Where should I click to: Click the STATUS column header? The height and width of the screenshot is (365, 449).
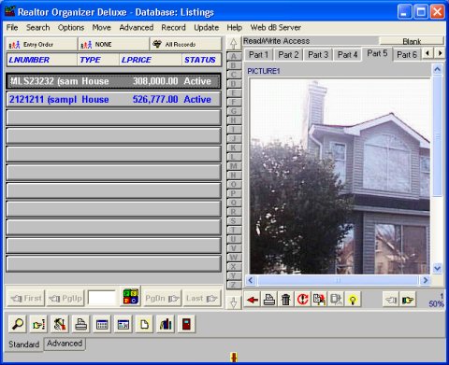pyautogui.click(x=200, y=60)
